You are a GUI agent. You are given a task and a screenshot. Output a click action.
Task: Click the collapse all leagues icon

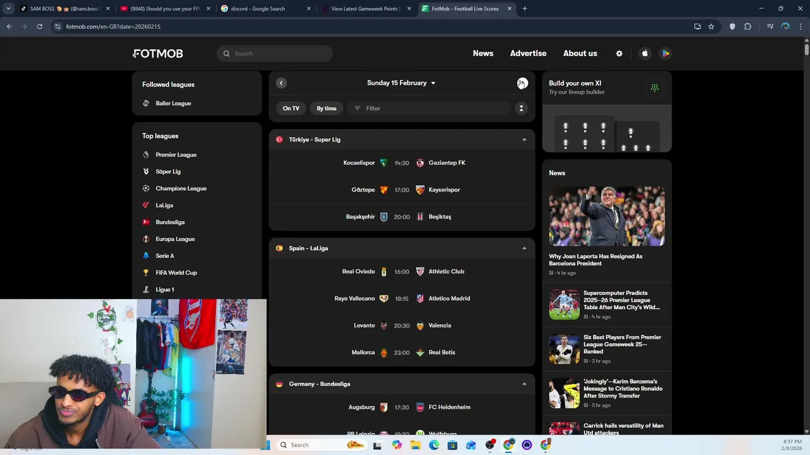click(521, 108)
